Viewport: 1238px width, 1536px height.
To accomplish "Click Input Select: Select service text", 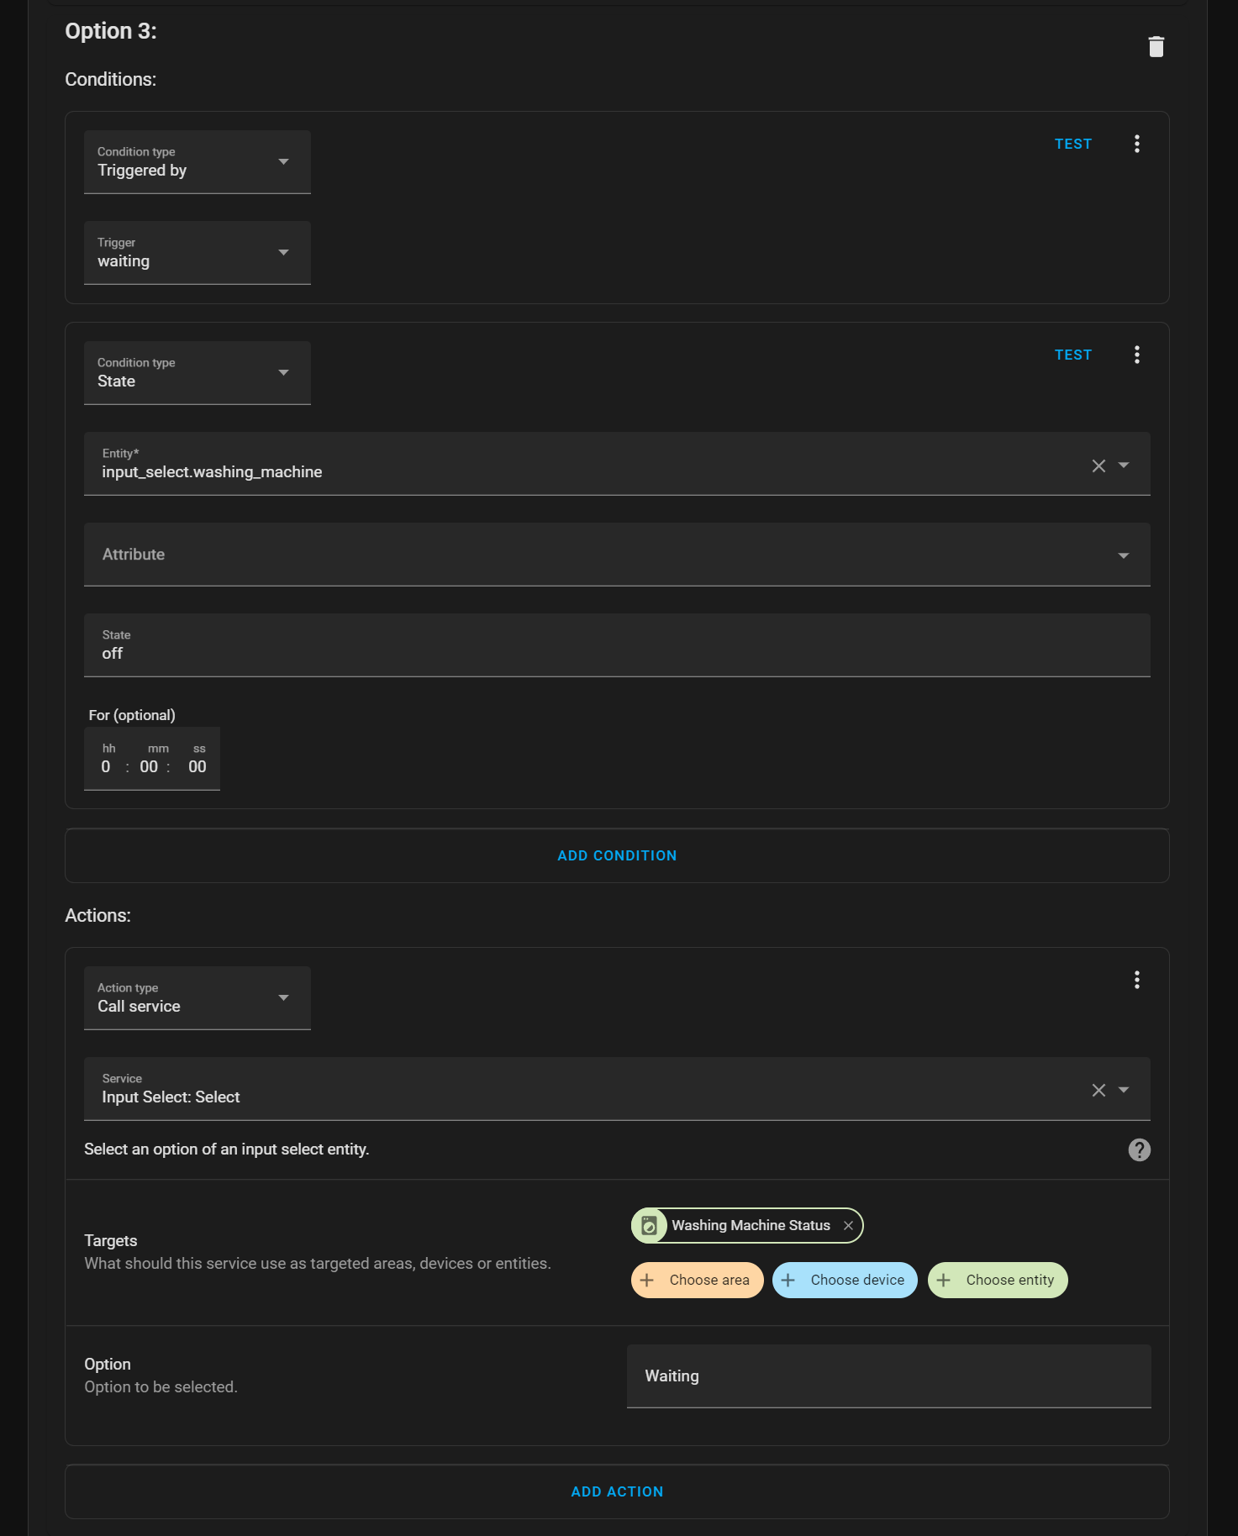I will pyautogui.click(x=171, y=1097).
